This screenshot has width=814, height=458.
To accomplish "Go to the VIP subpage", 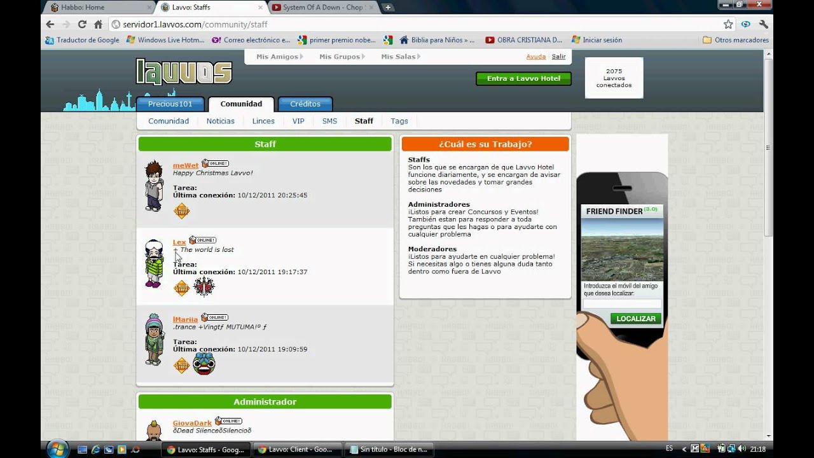I will click(298, 121).
